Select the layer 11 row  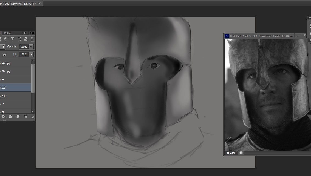pos(15,96)
